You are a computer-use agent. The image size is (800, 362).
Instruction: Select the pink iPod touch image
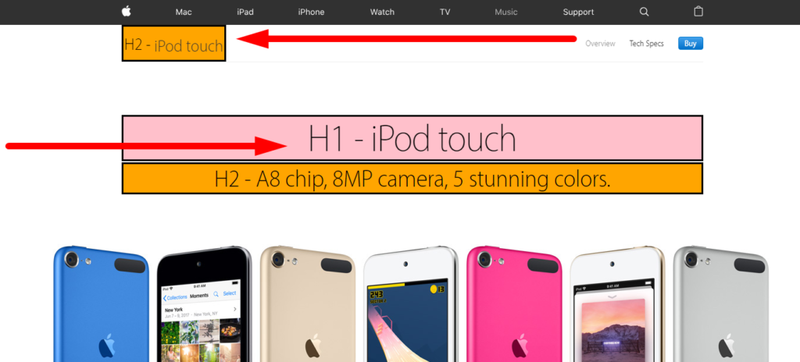(514, 303)
